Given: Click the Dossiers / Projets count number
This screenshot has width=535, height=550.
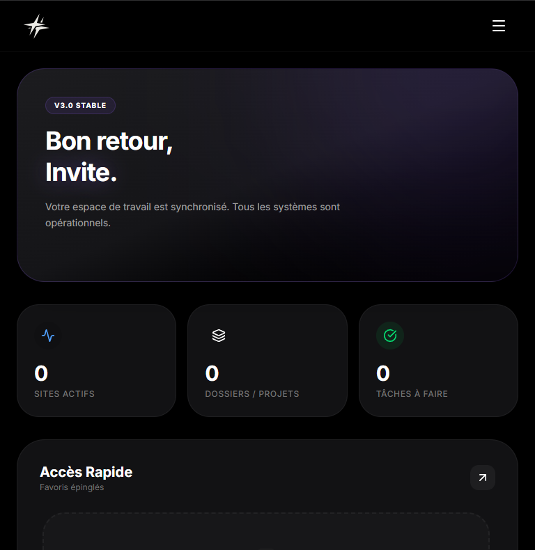Looking at the screenshot, I should [x=212, y=374].
